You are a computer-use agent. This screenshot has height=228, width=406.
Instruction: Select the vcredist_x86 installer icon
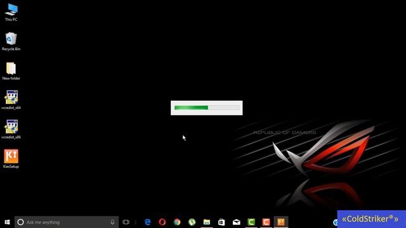click(x=11, y=129)
